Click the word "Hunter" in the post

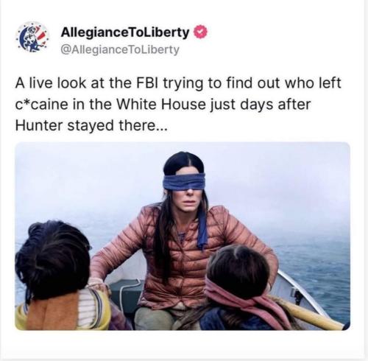tap(39, 125)
